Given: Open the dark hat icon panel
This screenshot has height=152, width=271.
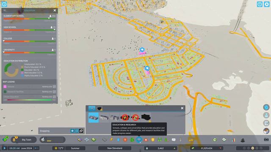Looking at the screenshot, I should [243, 140].
